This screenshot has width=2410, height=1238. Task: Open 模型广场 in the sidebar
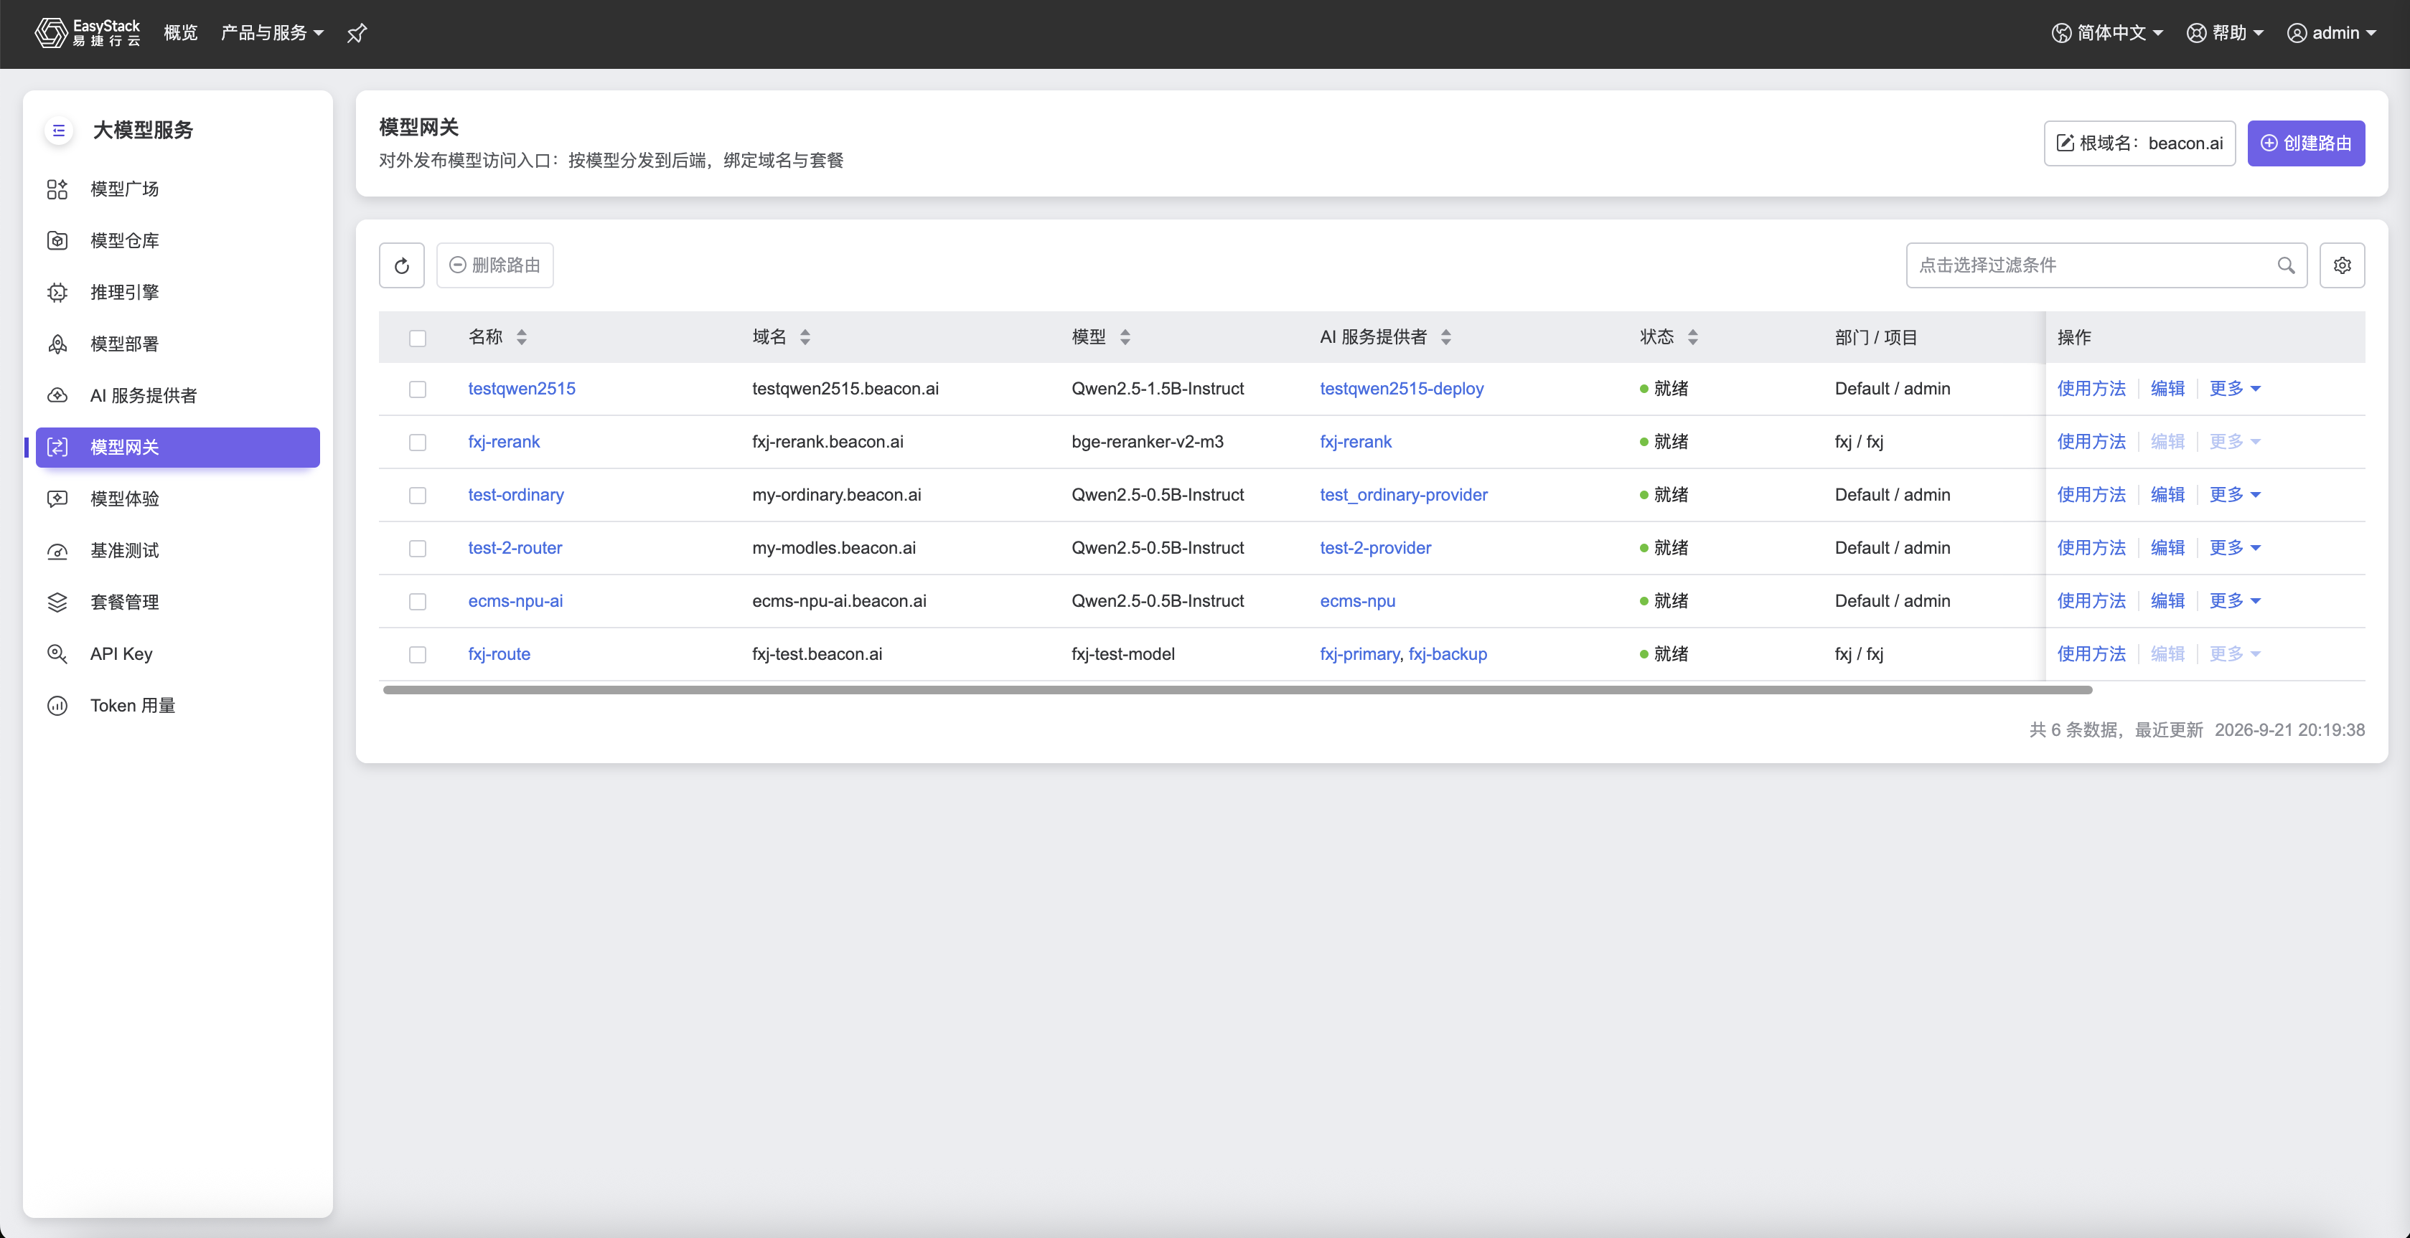pyautogui.click(x=178, y=189)
